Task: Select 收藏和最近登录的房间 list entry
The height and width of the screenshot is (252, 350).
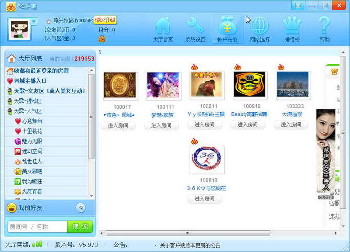Action: (41, 71)
